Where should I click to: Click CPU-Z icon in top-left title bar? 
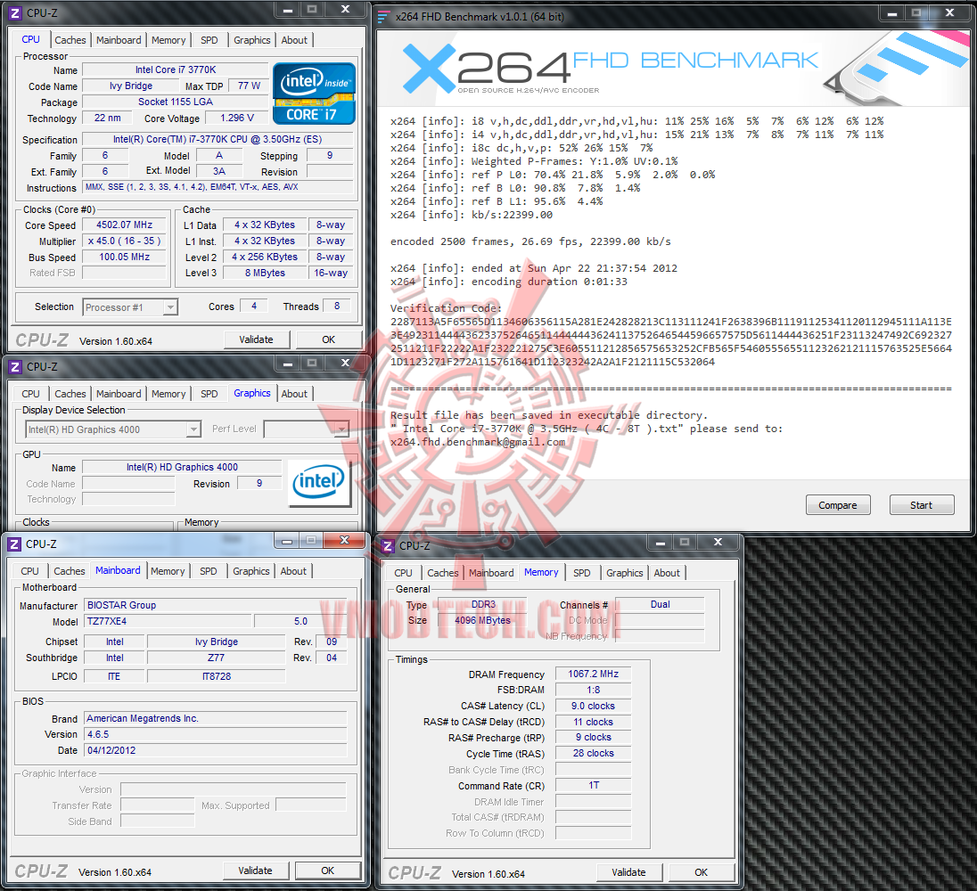(x=15, y=13)
